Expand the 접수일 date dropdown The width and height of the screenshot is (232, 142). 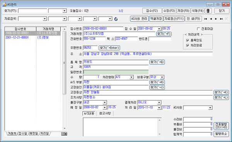pos(159,29)
